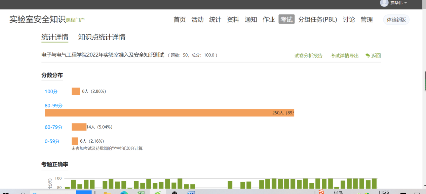Click the 0-59分 score range link
Image resolution: width=426 pixels, height=194 pixels.
click(52, 141)
